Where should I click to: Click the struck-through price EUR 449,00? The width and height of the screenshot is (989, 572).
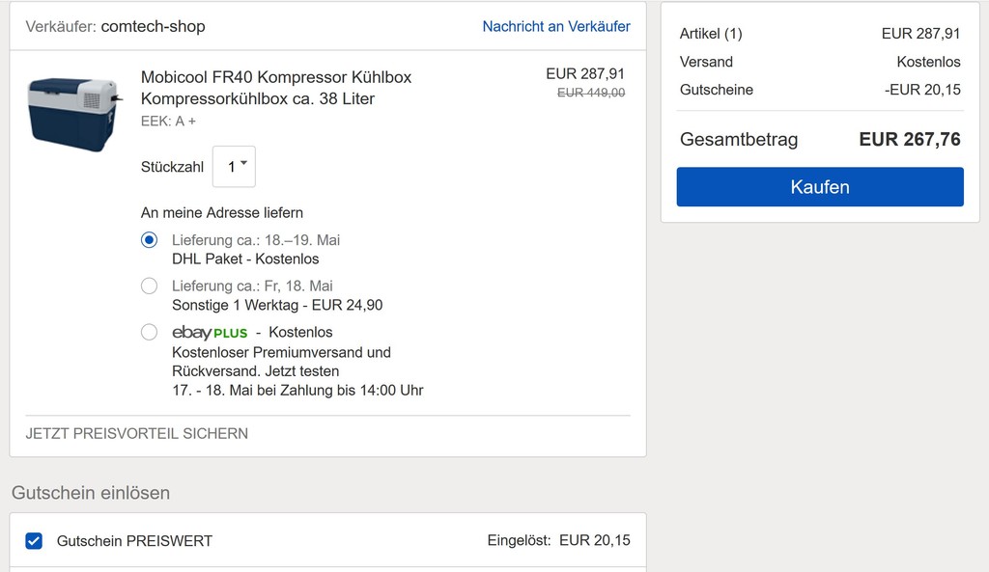point(591,93)
